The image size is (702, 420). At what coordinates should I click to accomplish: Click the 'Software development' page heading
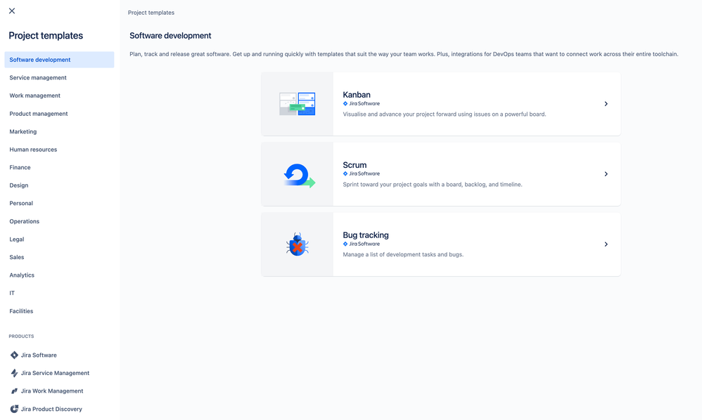pyautogui.click(x=170, y=36)
